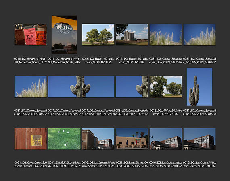Select the golf balls on grass thumbnail
Viewport: 230px width, 181px height.
[x=64, y=139]
